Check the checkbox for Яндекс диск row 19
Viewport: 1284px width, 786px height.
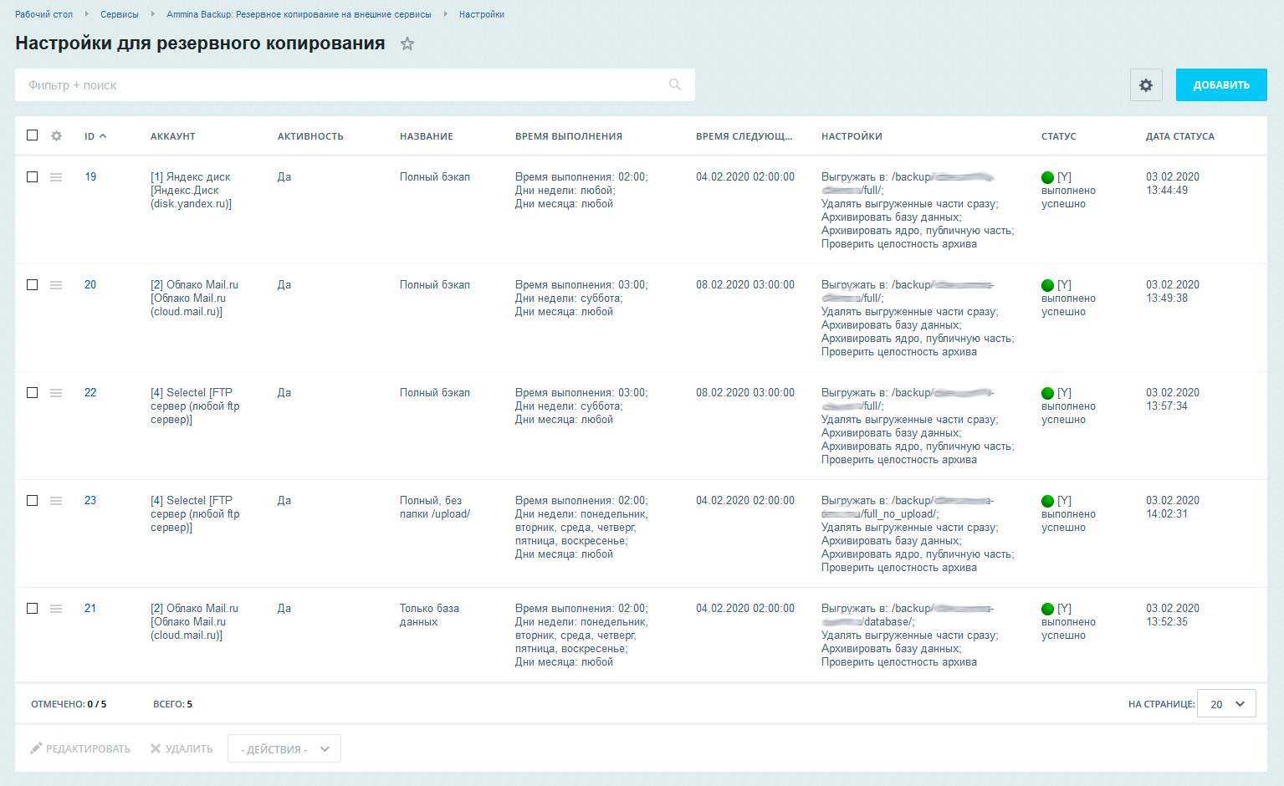pos(32,176)
